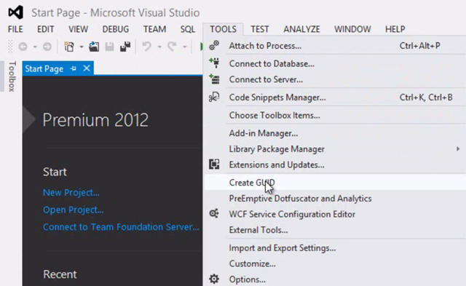Select Create GUID menu item
Screen dimensions: 466x286
[335, 183]
